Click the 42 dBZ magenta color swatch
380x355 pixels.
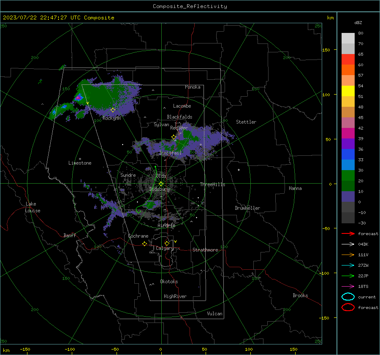(348, 133)
